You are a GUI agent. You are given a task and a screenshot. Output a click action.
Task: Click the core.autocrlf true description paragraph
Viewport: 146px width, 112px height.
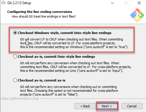pyautogui.click(x=74, y=43)
